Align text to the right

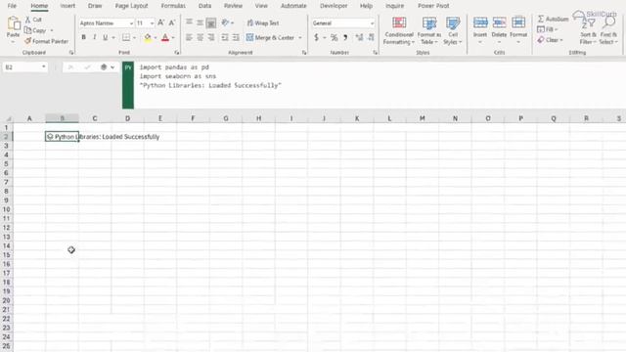pyautogui.click(x=211, y=37)
